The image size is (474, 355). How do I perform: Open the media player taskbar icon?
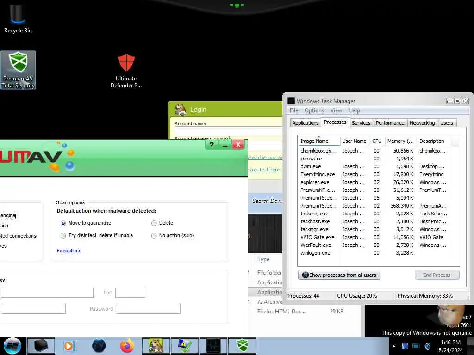coord(69,346)
